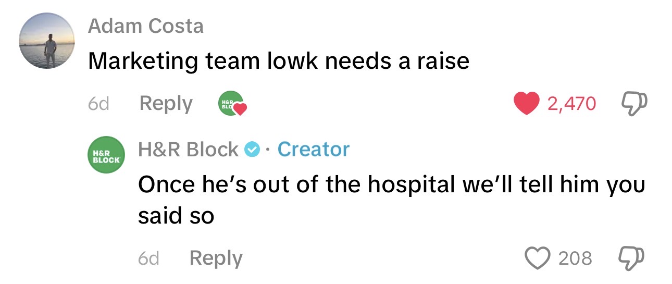This screenshot has width=672, height=284.
Task: Reply to the H&R Block comment
Action: pyautogui.click(x=216, y=258)
